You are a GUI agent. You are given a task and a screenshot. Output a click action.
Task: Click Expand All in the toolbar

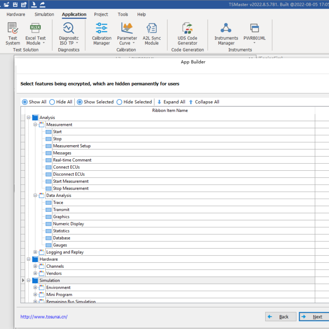click(x=171, y=102)
